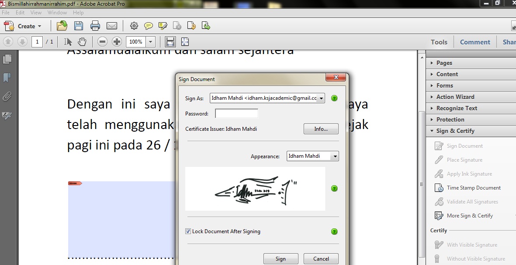Expand the Forms panel
516x265 pixels.
(x=471, y=85)
